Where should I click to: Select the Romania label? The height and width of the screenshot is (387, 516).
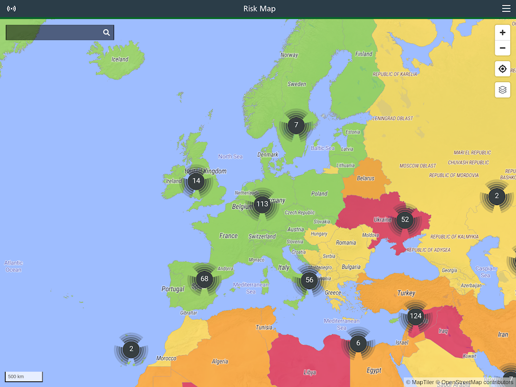(x=346, y=242)
